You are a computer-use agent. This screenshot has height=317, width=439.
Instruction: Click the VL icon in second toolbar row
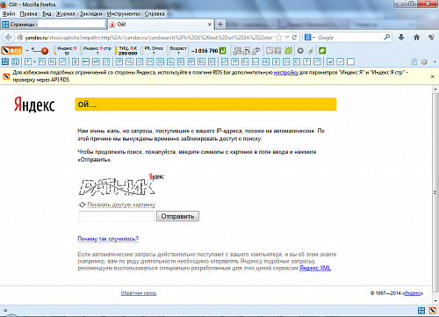point(129,61)
